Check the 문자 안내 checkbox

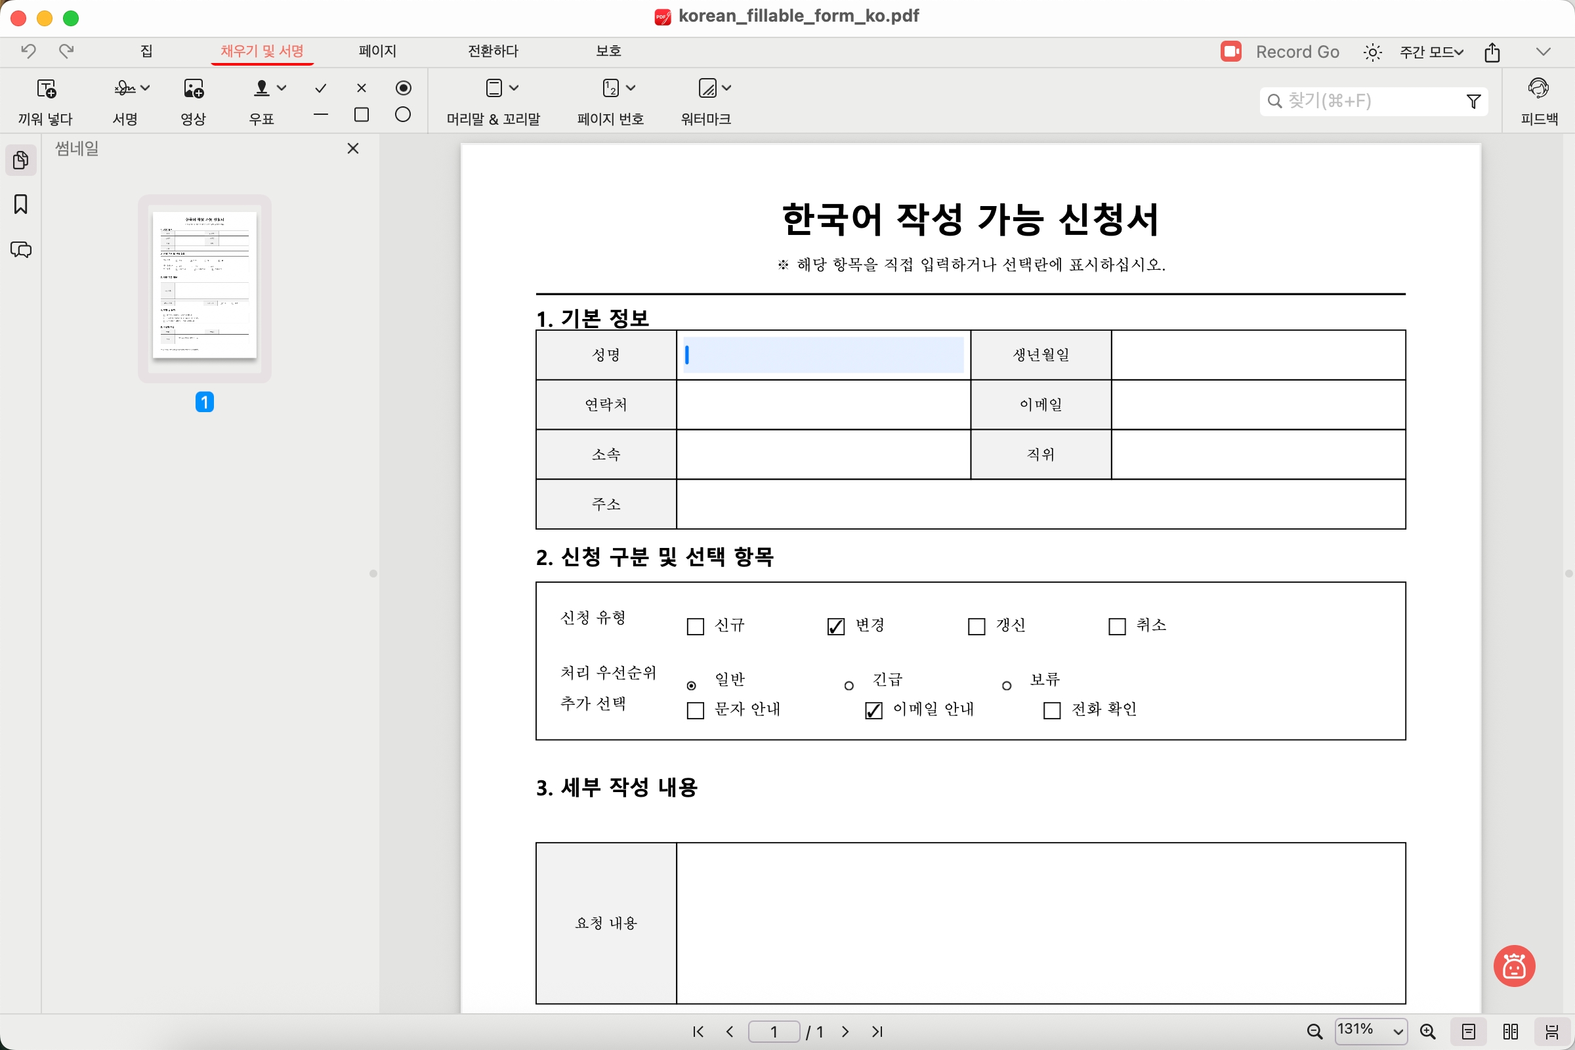[696, 711]
